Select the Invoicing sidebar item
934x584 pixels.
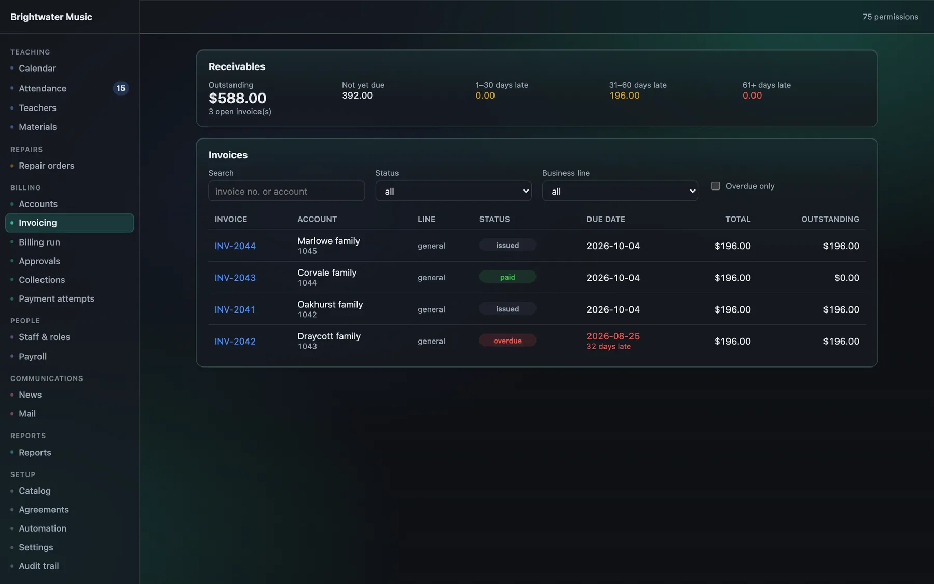(70, 223)
